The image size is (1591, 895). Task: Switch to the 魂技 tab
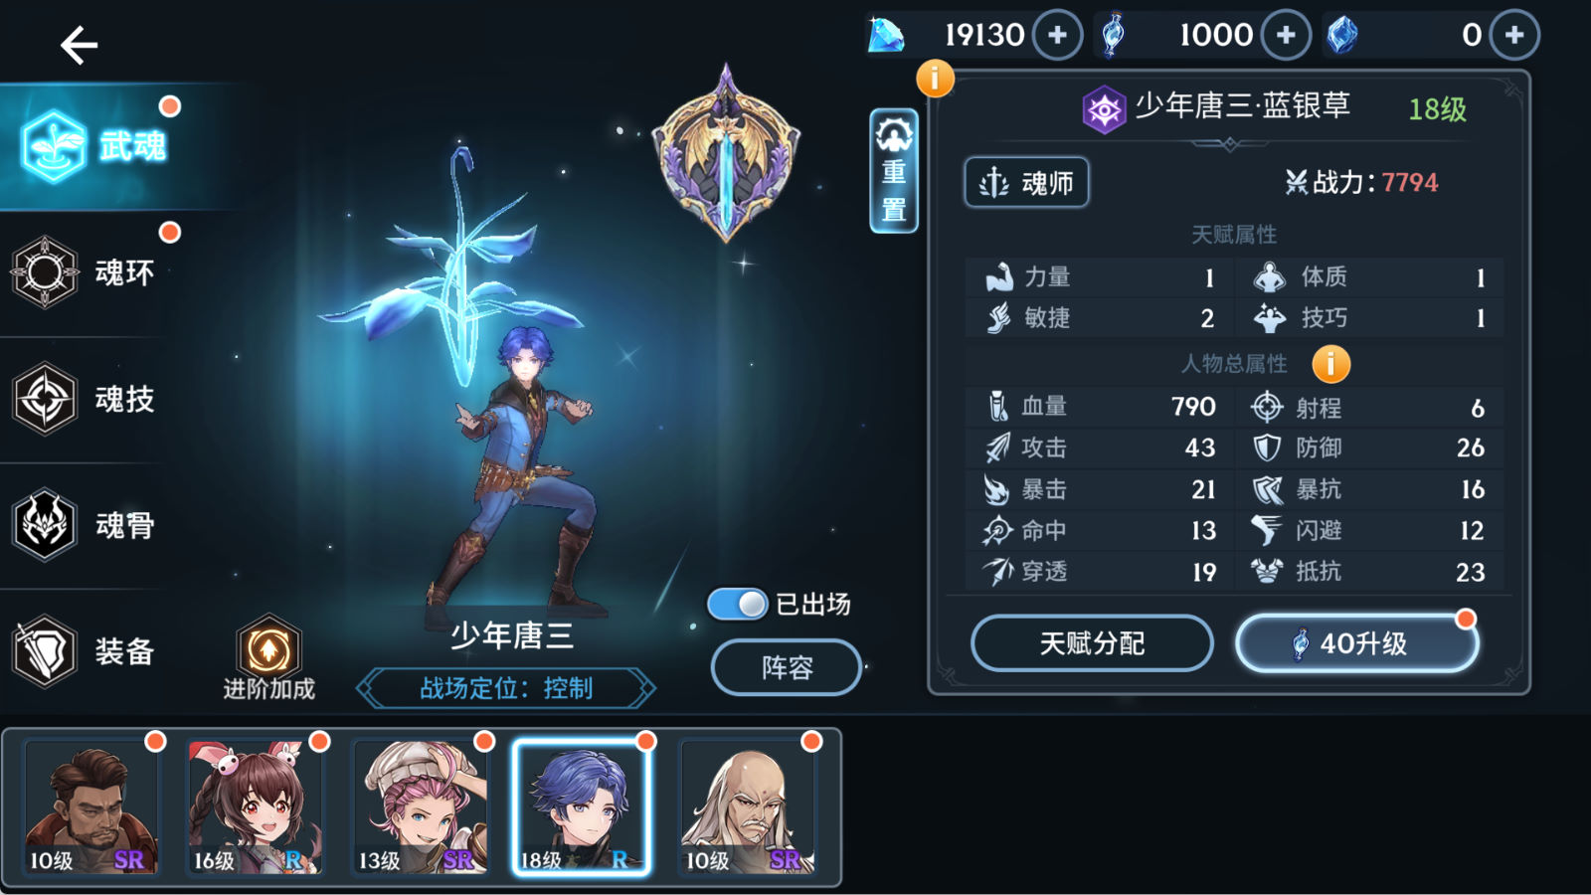tap(89, 399)
